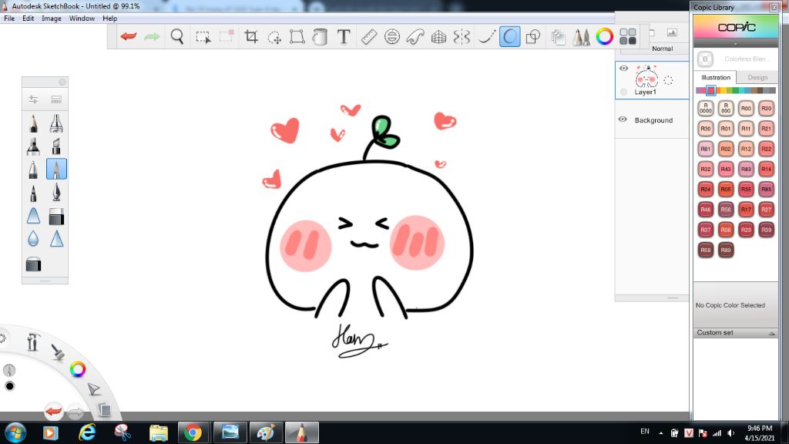Select the Pencil brush in palette
789x444 pixels.
point(33,123)
